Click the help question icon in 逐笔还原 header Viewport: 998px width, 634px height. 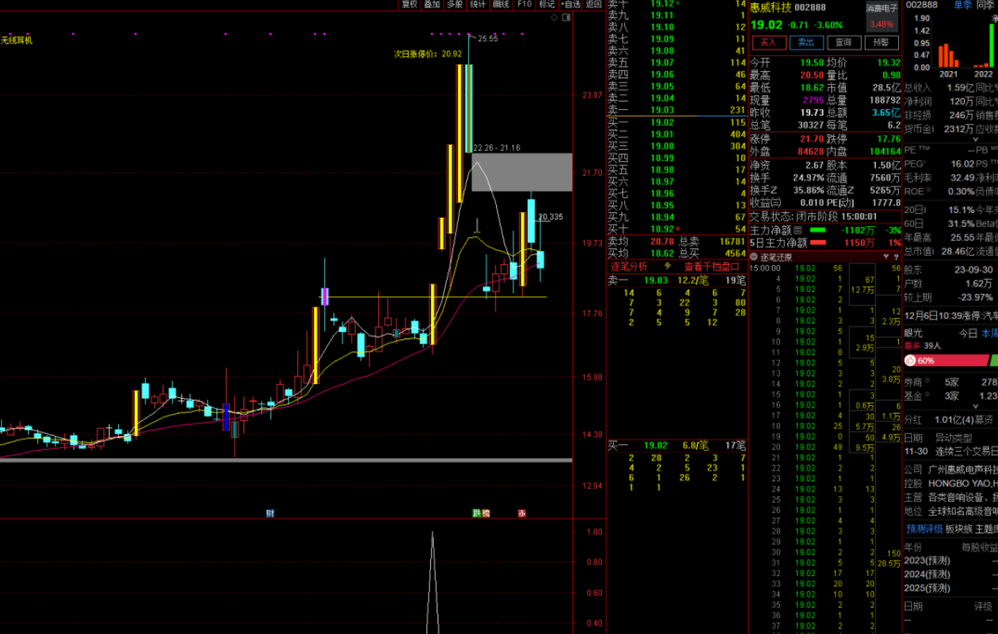pos(896,257)
